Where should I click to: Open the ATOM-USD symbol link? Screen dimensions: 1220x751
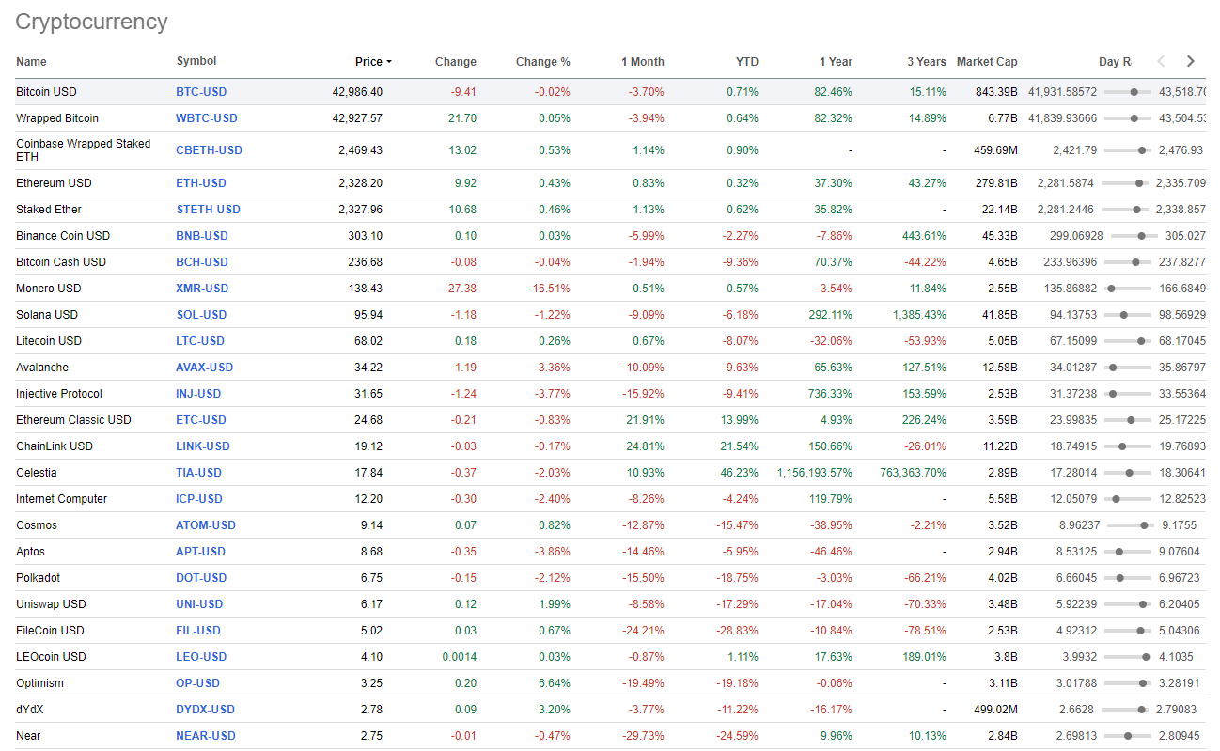(206, 525)
